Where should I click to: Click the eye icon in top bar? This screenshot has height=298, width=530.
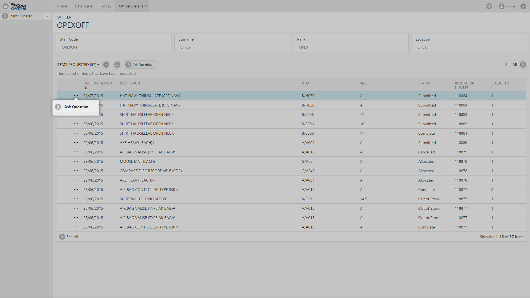click(x=489, y=6)
